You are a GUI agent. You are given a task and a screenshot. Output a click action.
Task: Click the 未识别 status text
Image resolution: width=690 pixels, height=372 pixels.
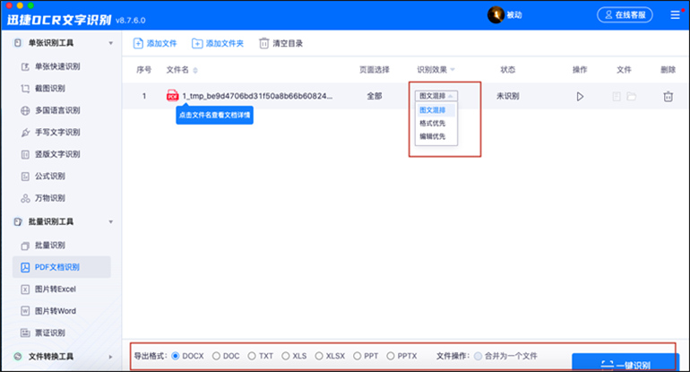[508, 96]
